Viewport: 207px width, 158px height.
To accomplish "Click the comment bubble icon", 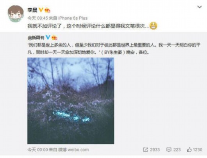I will 169,150.
